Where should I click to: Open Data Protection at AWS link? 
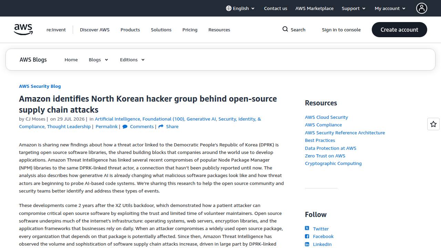coord(330,148)
